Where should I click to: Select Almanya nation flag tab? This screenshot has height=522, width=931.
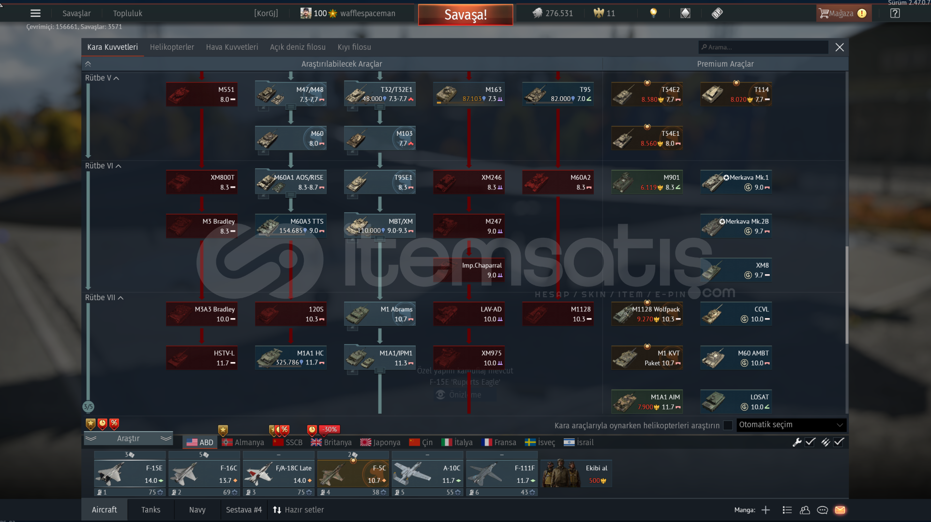243,442
